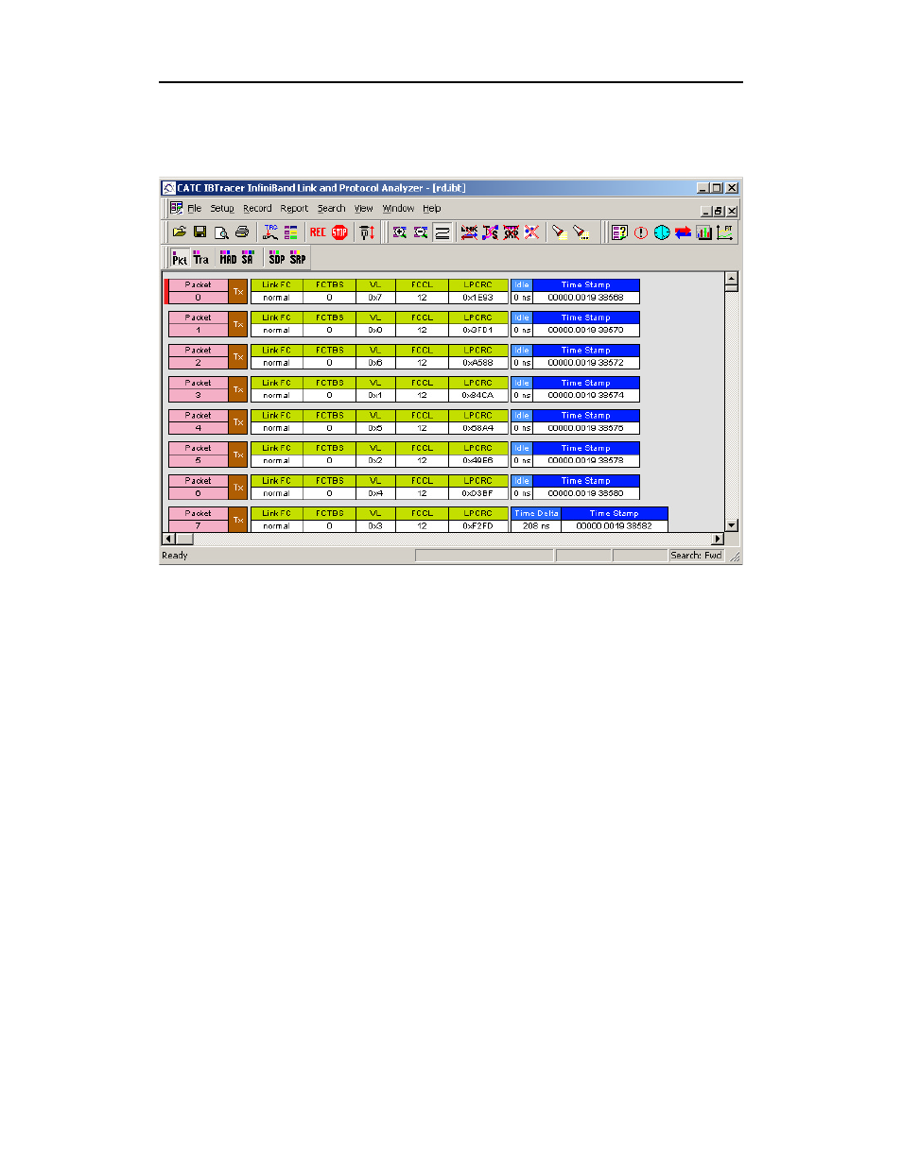Viewport: 902px width, 1167px height.
Task: Toggle the SRP decode level button
Action: [x=298, y=258]
